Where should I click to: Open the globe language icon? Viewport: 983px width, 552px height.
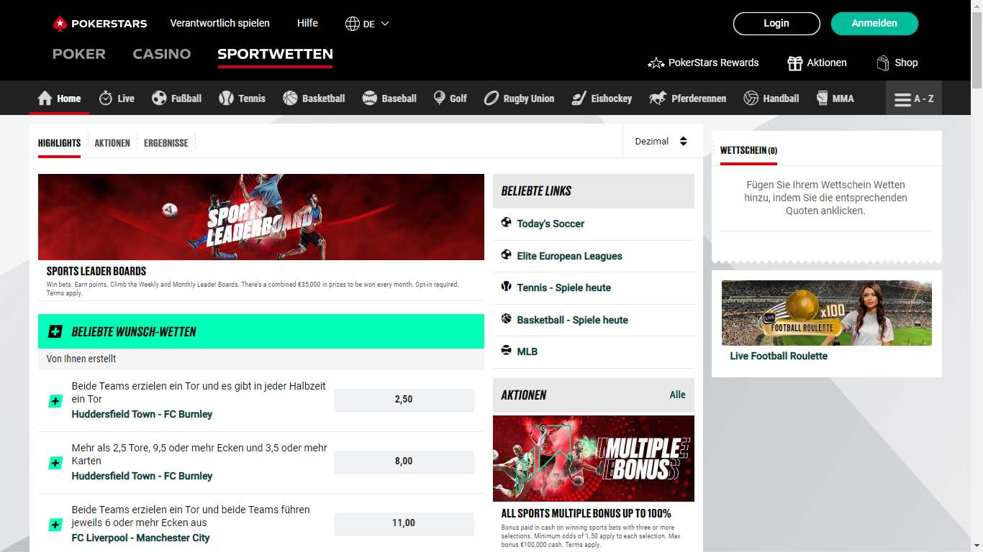[352, 24]
